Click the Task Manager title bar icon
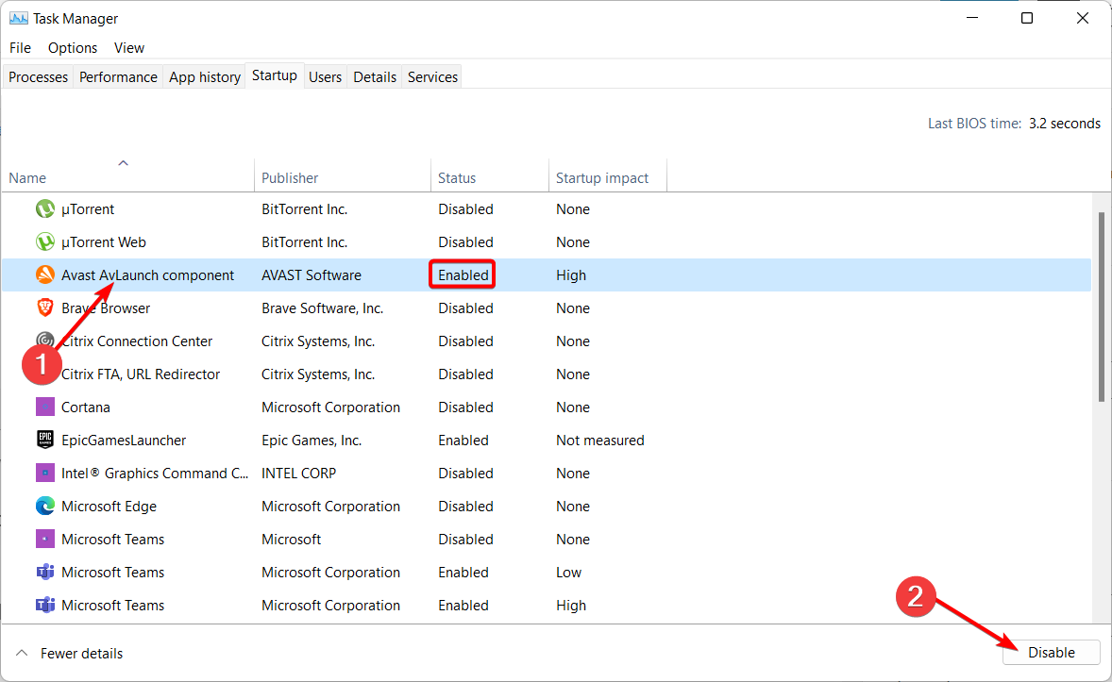This screenshot has width=1112, height=682. pos(19,19)
